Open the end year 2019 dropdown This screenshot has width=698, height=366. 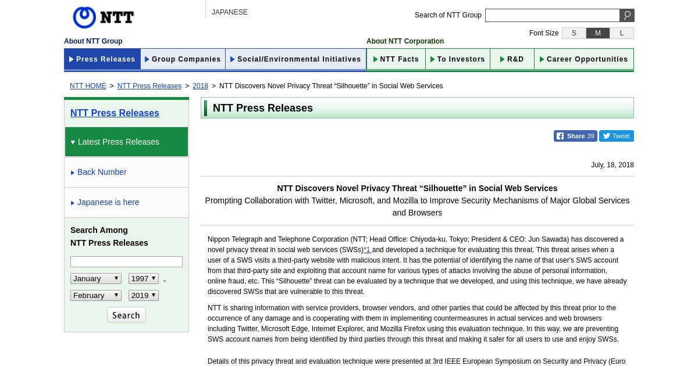click(x=144, y=296)
